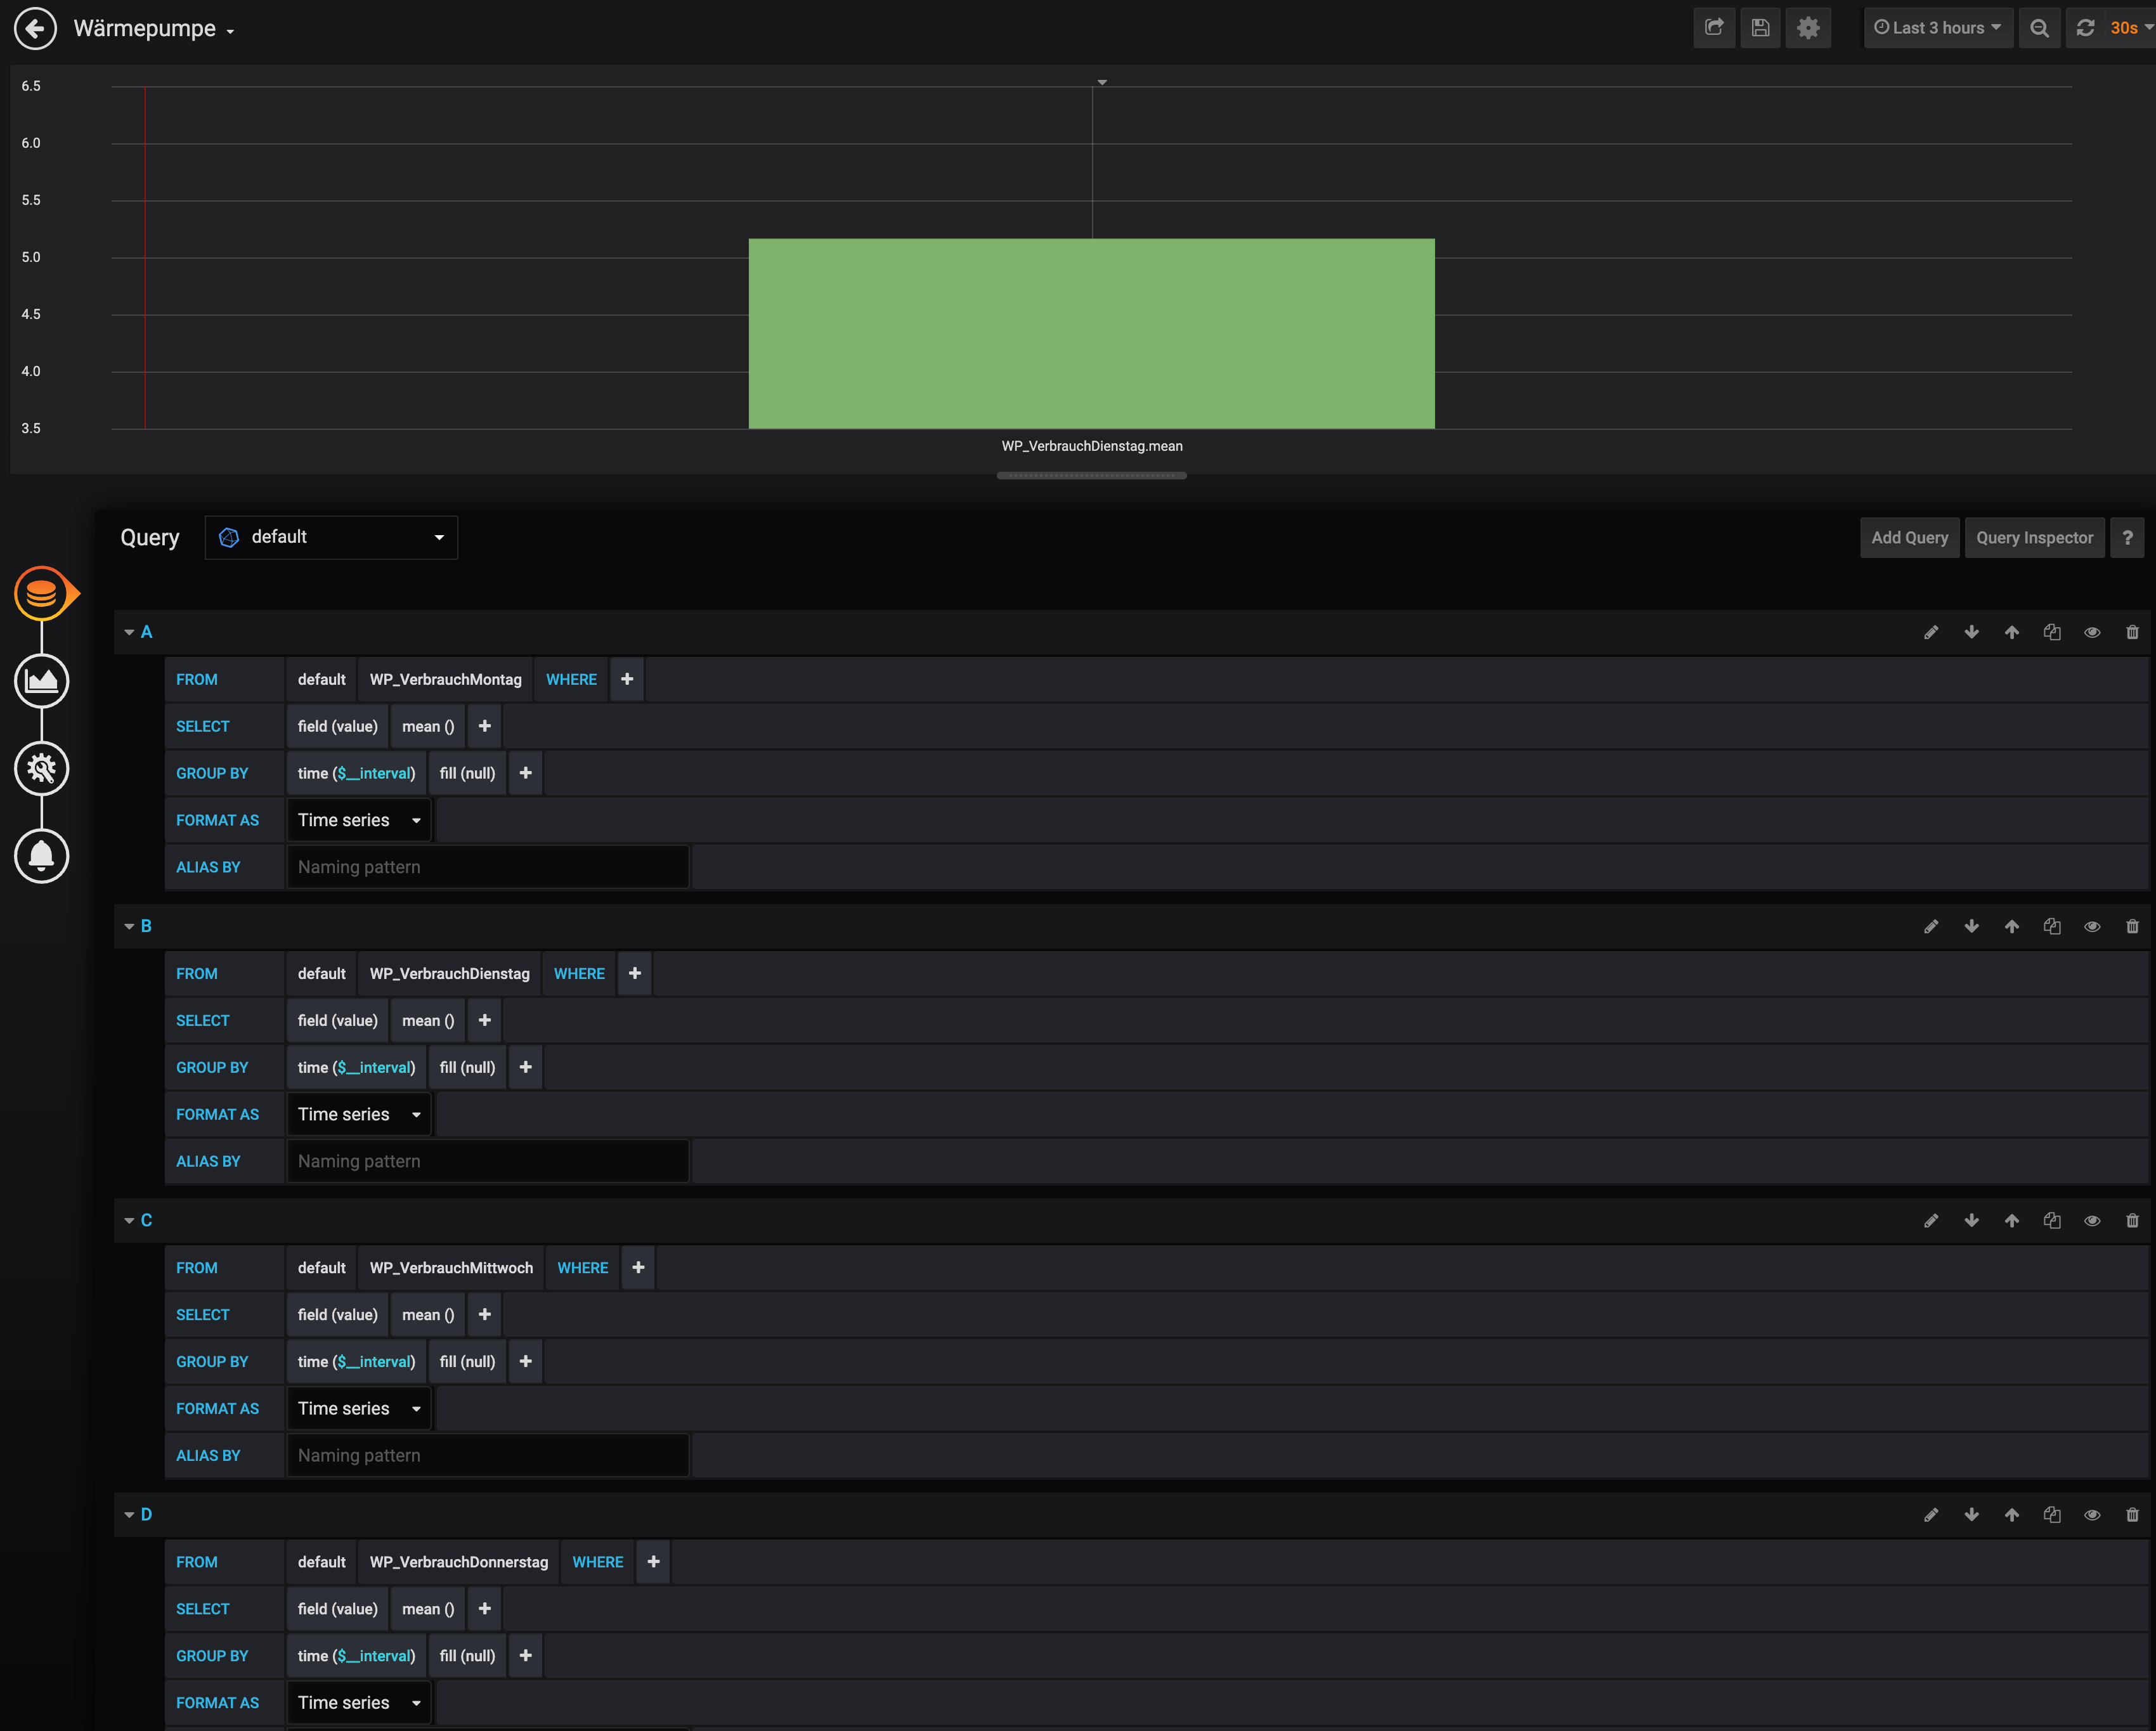Toggle edit mode pencil for query C
Viewport: 2156px width, 1731px height.
tap(1931, 1220)
